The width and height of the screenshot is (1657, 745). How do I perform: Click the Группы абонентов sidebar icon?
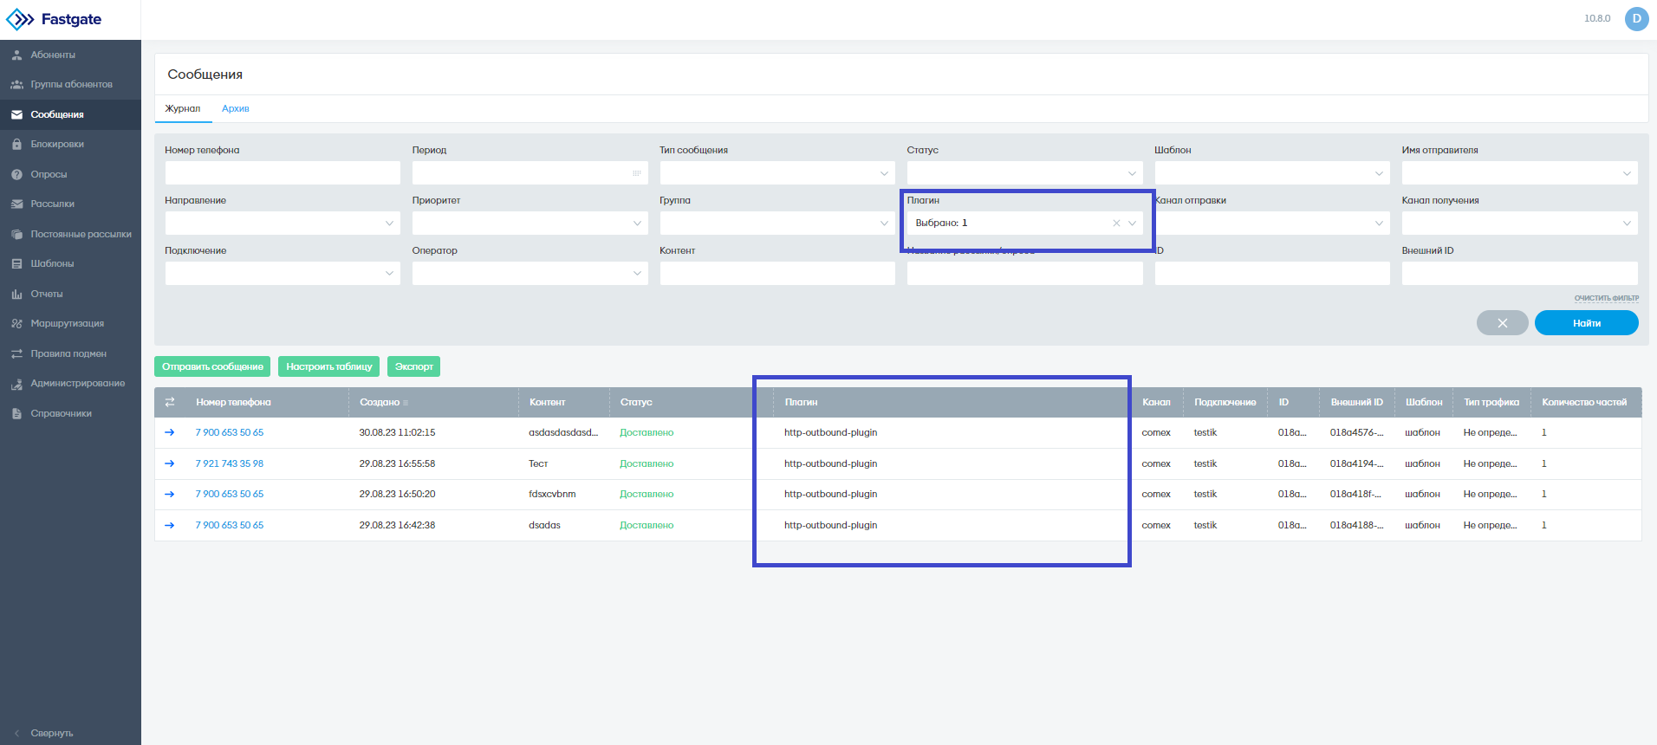(x=16, y=84)
